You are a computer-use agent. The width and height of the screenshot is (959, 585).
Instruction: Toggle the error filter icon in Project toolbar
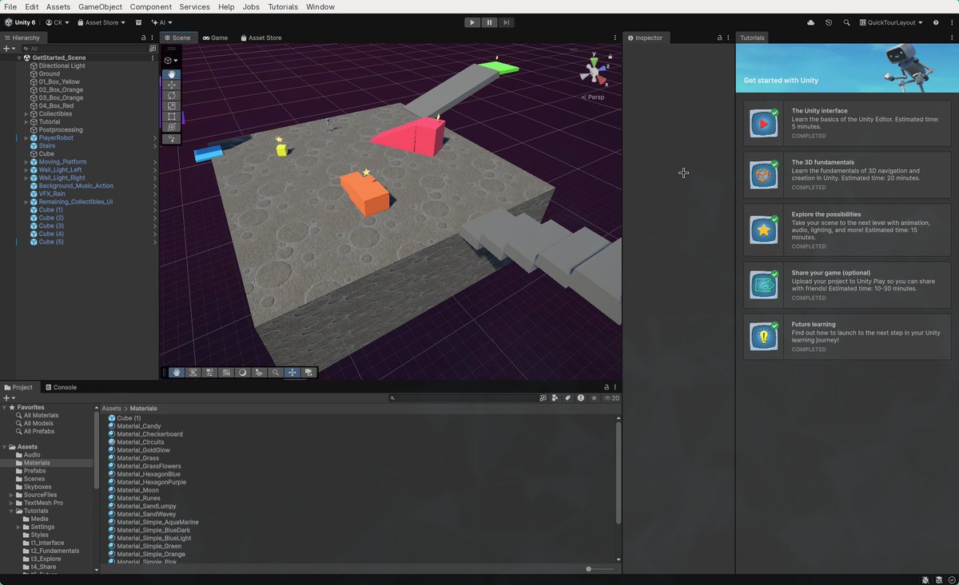581,397
